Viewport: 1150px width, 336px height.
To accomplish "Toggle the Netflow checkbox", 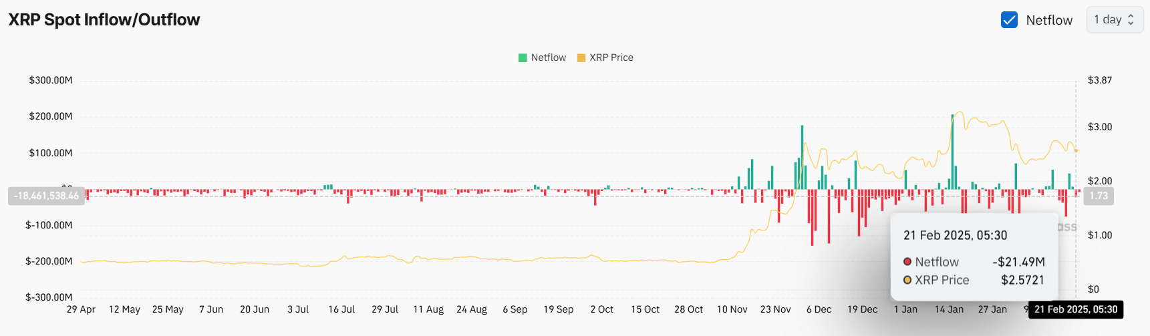I will pos(1009,20).
